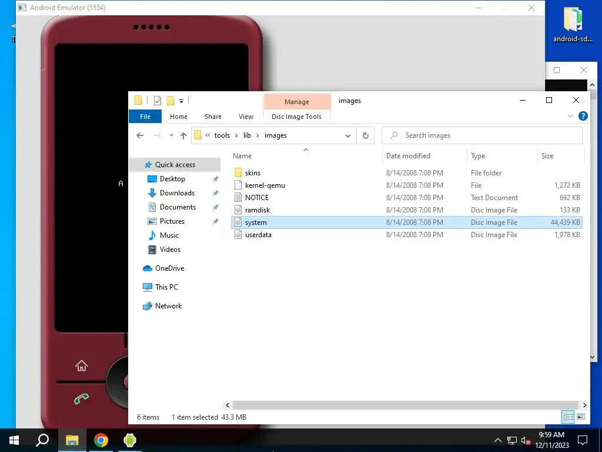
Task: Select Quick access in navigation pane
Action: click(175, 165)
